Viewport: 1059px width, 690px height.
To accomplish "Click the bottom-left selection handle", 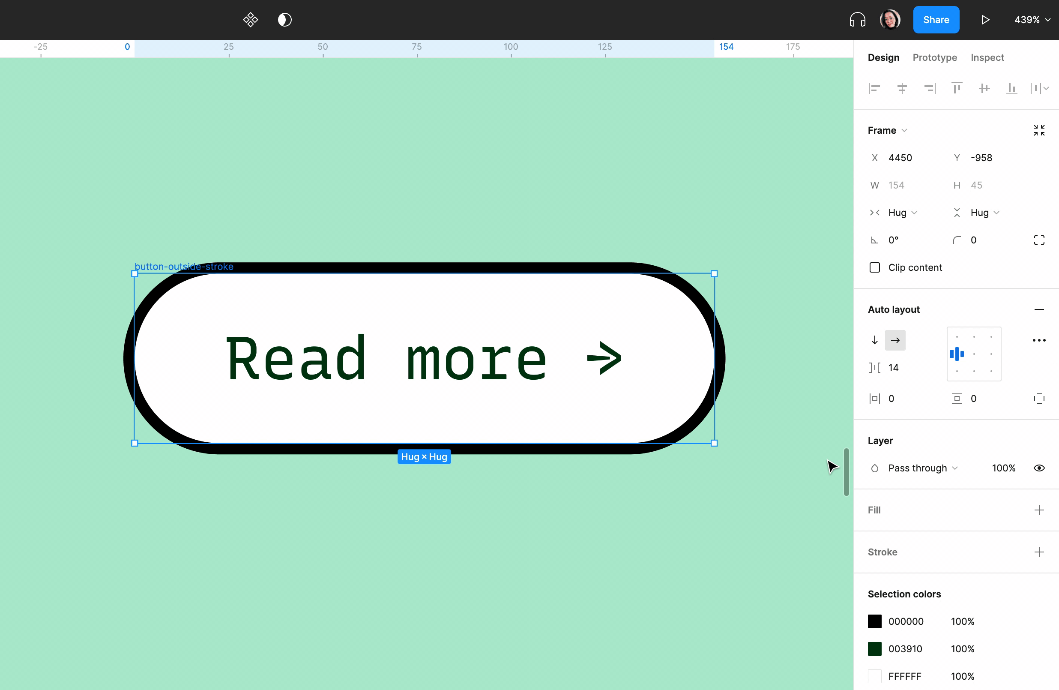I will pos(135,443).
